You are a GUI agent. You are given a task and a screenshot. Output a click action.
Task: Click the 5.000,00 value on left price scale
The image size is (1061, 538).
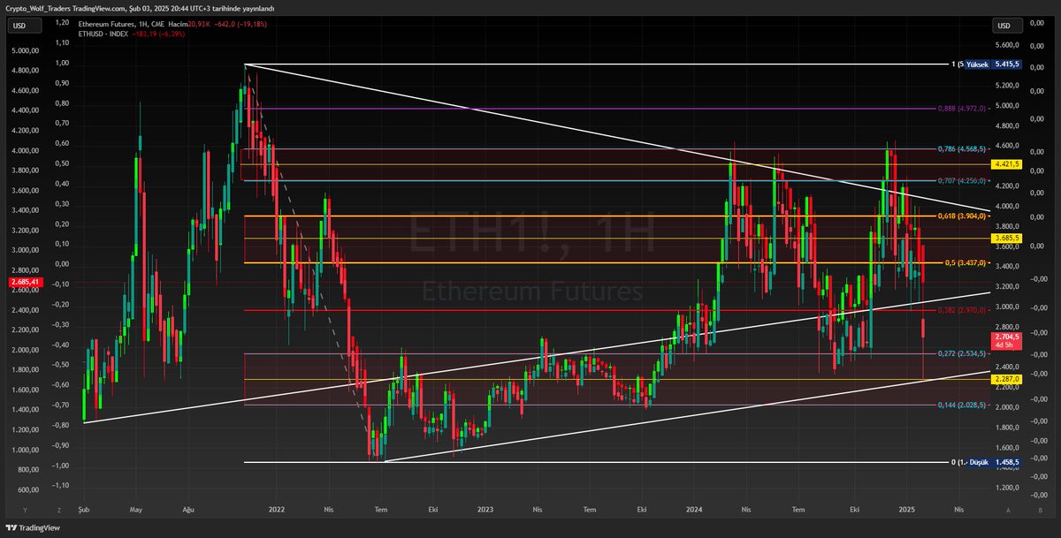pyautogui.click(x=24, y=50)
